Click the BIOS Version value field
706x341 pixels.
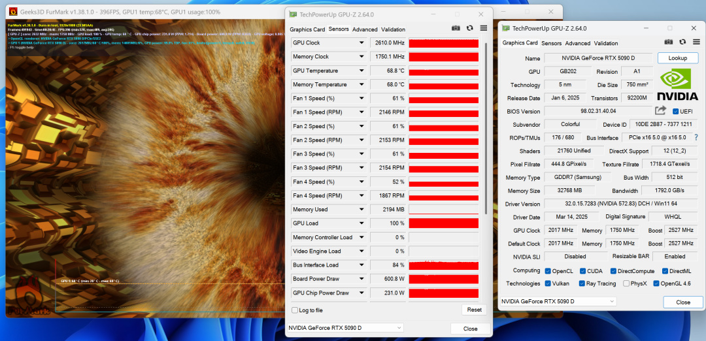click(598, 110)
